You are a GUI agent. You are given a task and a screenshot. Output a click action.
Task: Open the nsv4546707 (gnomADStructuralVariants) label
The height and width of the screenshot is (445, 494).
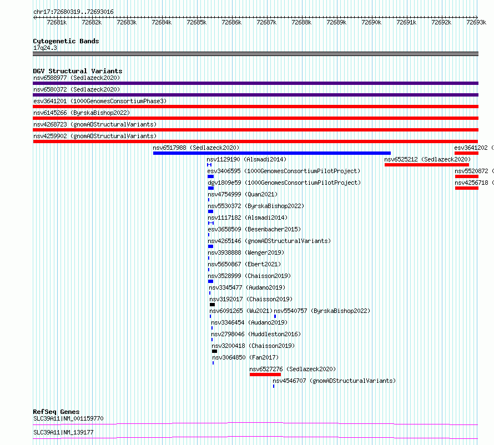pos(334,381)
